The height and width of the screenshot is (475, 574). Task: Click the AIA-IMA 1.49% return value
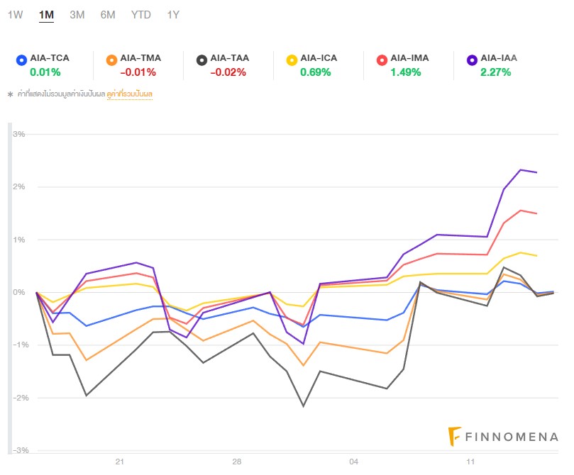(x=405, y=72)
